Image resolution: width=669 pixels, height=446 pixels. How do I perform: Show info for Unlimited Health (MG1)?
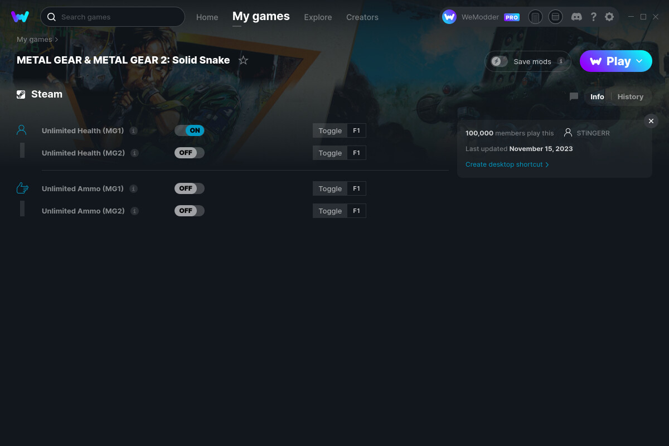(x=134, y=130)
